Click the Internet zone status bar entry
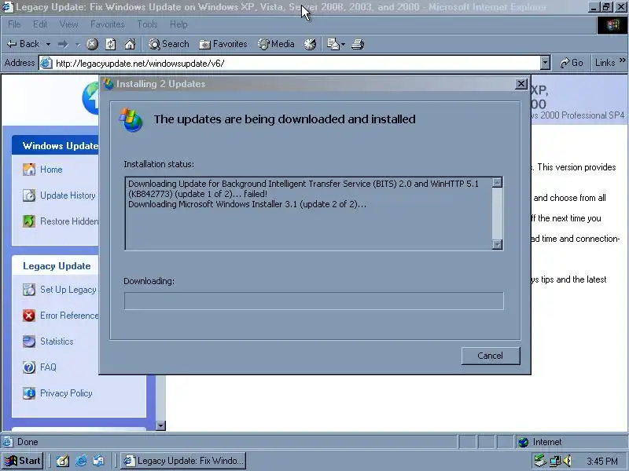Image resolution: width=629 pixels, height=471 pixels. point(572,442)
